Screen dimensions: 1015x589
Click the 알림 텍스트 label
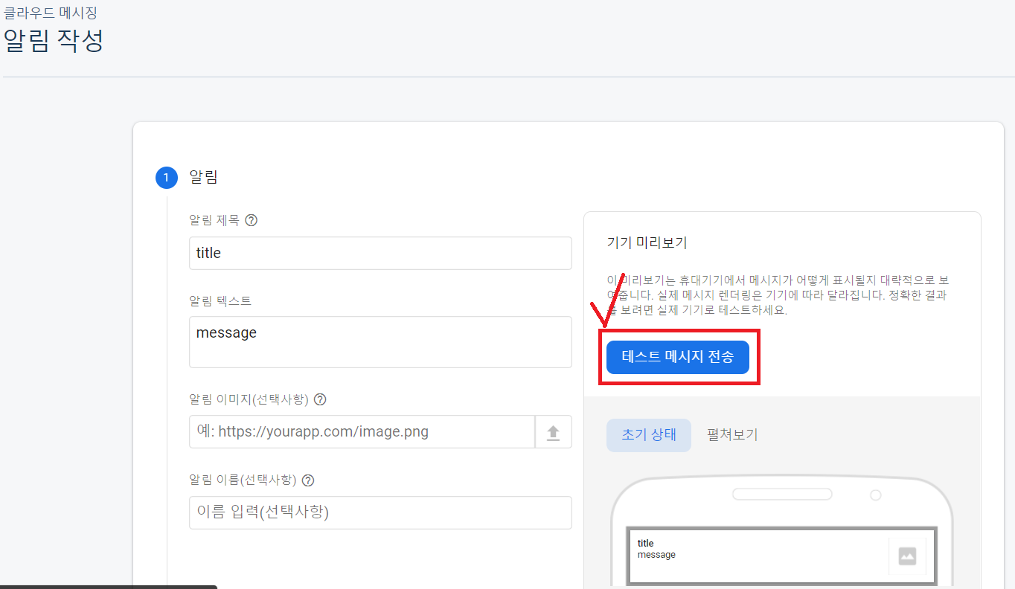(220, 301)
